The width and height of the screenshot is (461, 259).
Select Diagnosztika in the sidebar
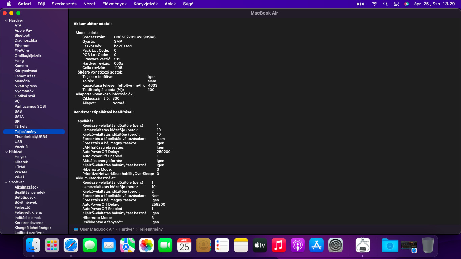pyautogui.click(x=26, y=40)
